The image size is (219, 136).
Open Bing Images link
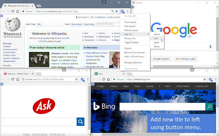point(101,86)
